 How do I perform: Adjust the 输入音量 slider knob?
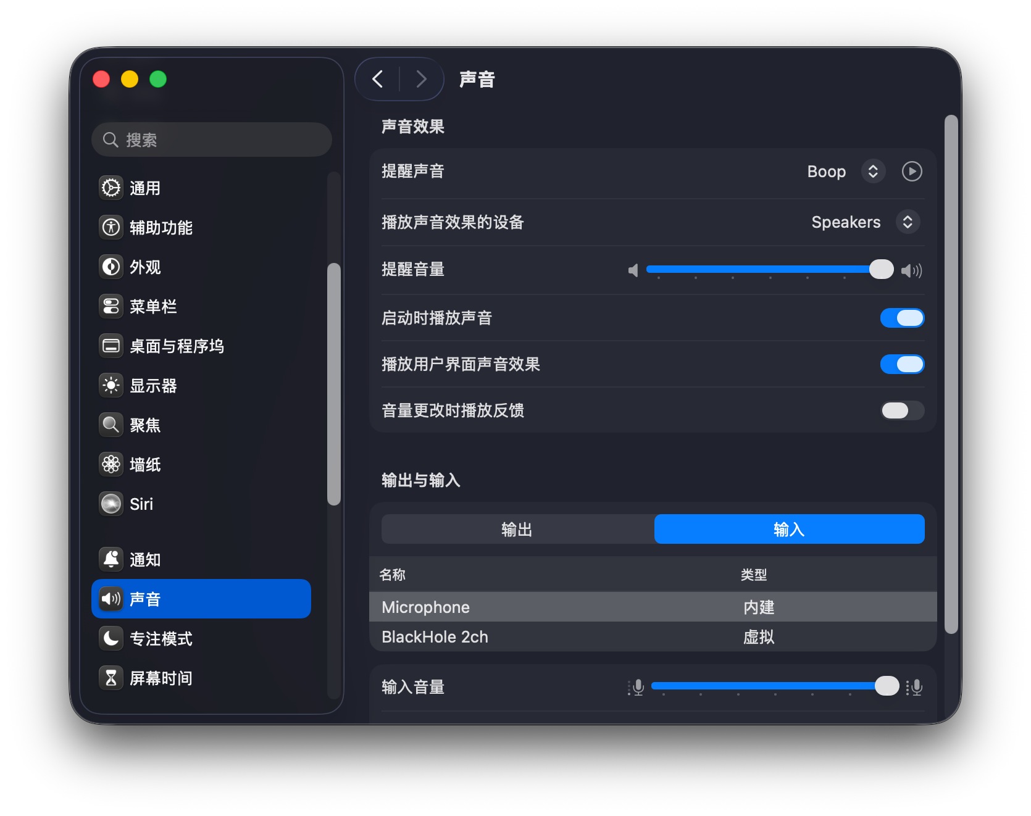[x=887, y=686]
